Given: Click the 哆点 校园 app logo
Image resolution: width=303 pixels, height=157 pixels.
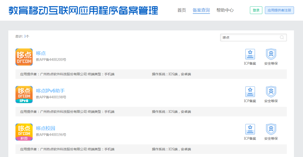Looking at the screenshot, I should click(24, 132).
